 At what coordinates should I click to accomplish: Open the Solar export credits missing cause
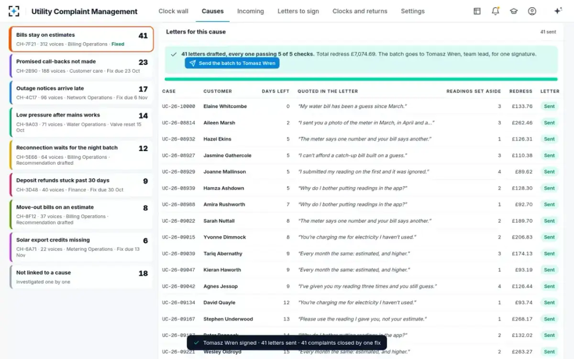tap(81, 247)
